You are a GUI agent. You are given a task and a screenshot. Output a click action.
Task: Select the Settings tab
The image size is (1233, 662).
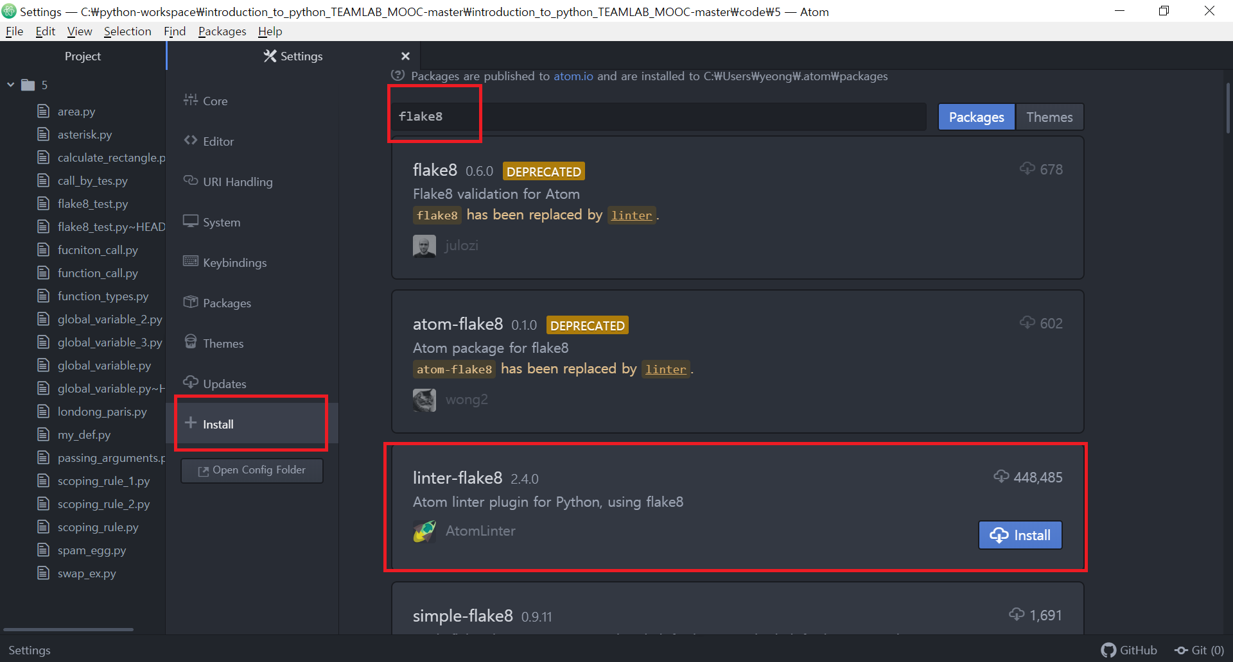pyautogui.click(x=293, y=56)
